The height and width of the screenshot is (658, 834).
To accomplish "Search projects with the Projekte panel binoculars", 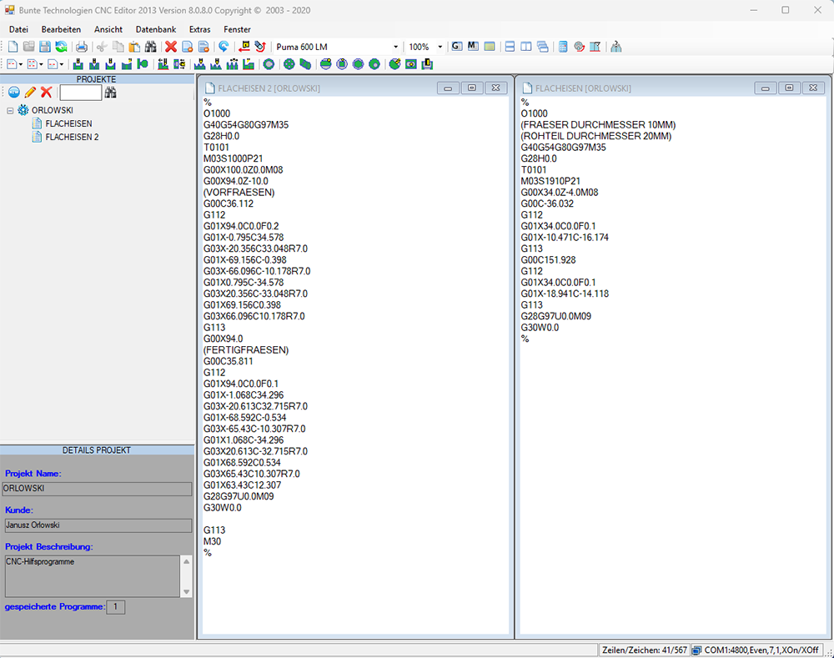I will pyautogui.click(x=110, y=93).
